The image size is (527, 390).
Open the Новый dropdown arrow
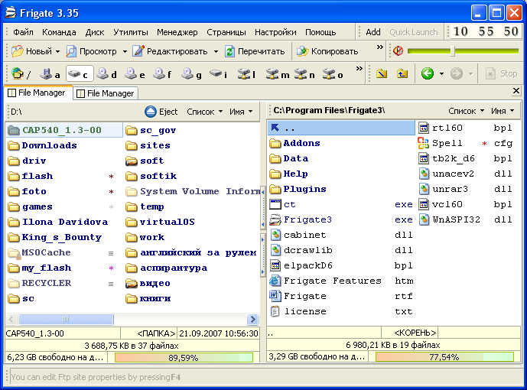57,51
